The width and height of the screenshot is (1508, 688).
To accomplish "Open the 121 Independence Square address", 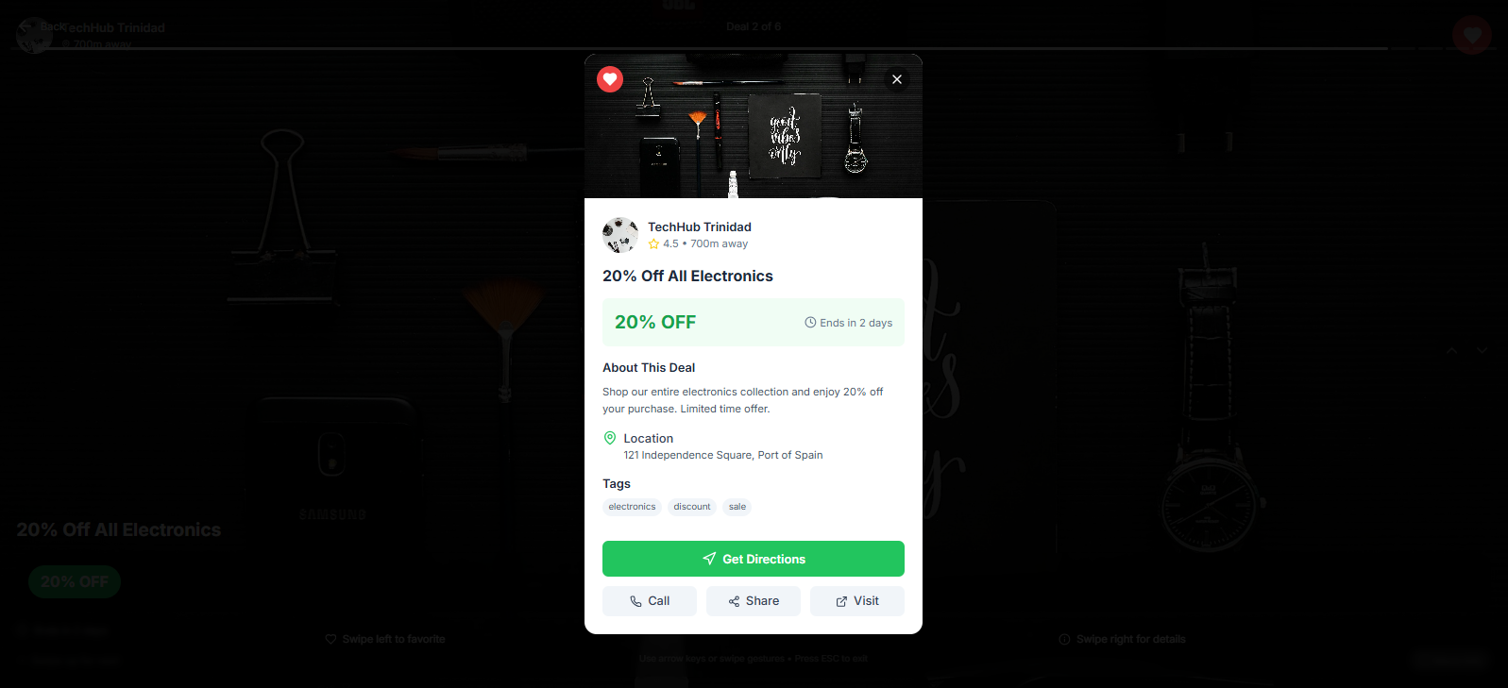I will (x=722, y=455).
